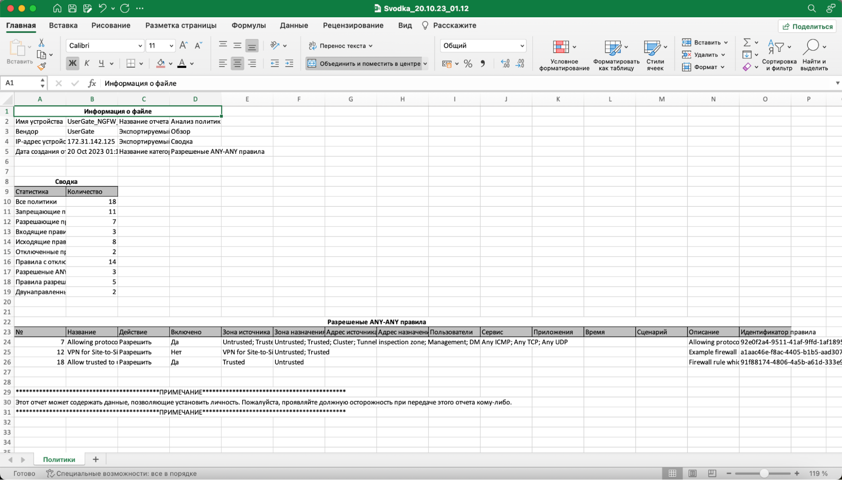Open Conditional Formatting icon
Viewport: 842px width, 480px height.
[x=561, y=47]
